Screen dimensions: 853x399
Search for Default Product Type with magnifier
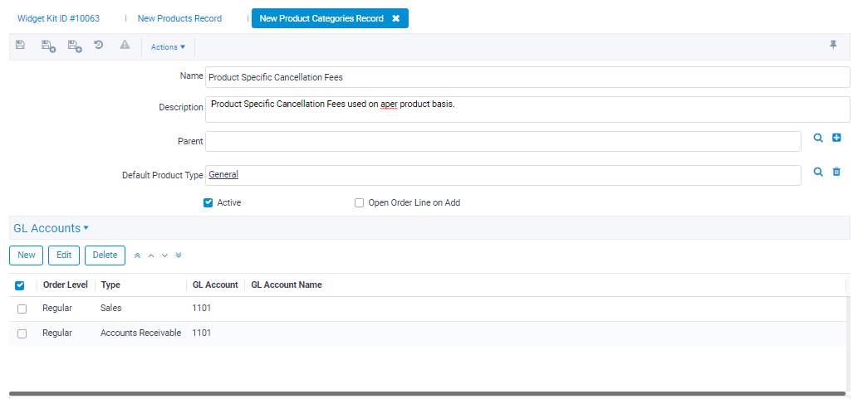tap(817, 172)
